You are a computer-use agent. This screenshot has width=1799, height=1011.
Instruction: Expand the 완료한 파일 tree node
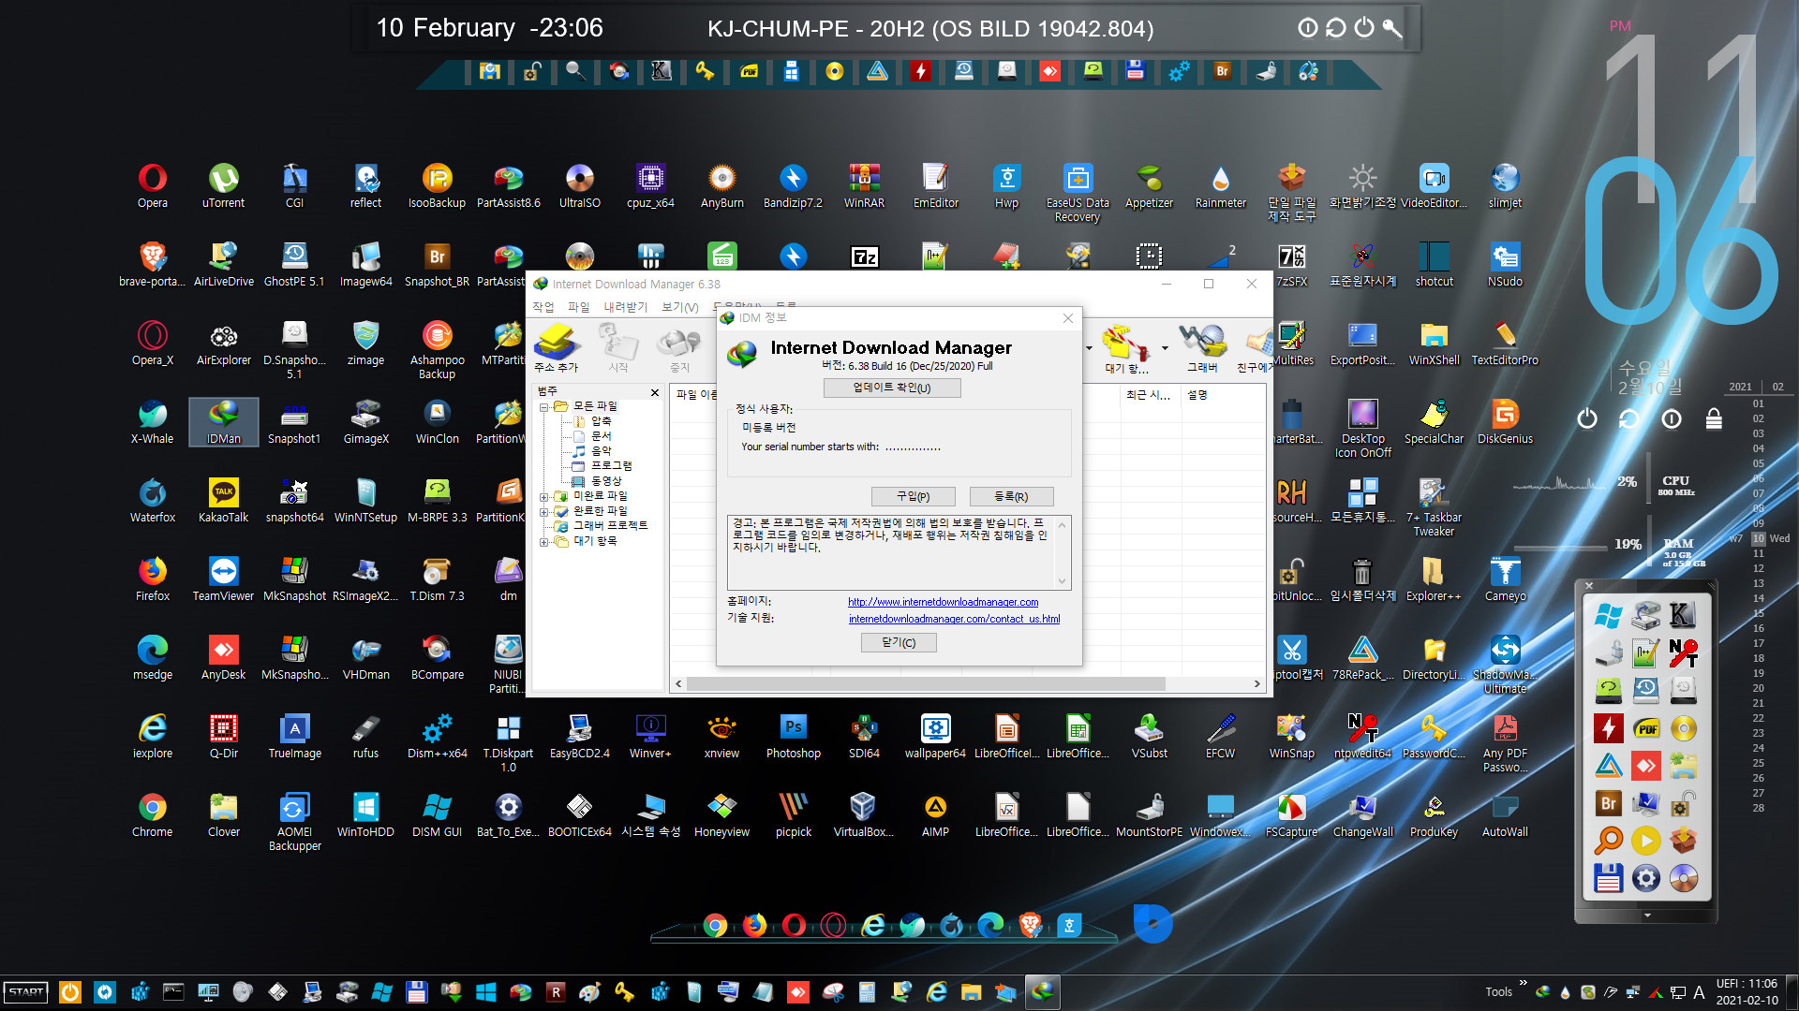[x=543, y=511]
